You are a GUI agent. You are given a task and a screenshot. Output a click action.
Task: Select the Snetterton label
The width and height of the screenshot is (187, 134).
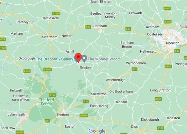(99, 94)
